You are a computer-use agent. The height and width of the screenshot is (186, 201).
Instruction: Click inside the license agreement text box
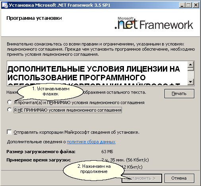[x=97, y=73]
